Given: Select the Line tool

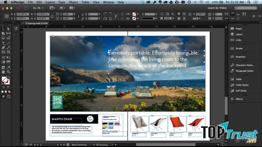Looking at the screenshot, I should point(9,43).
